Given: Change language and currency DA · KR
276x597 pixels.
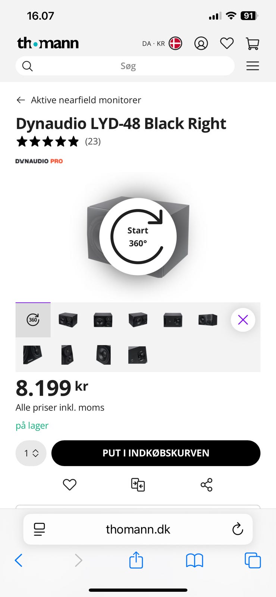Looking at the screenshot, I should pos(161,44).
